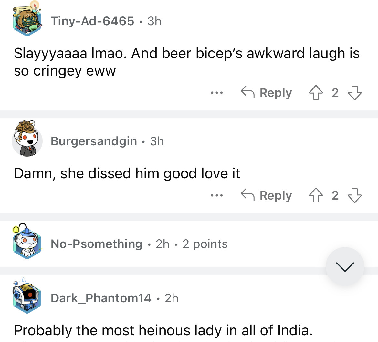Reply to Burgersandgin's comment

267,196
